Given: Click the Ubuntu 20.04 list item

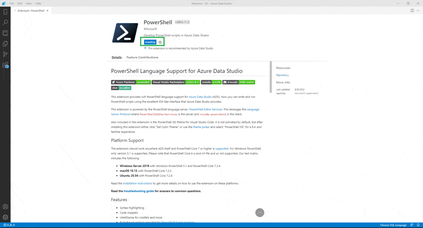Looking at the screenshot, I should (x=146, y=175).
